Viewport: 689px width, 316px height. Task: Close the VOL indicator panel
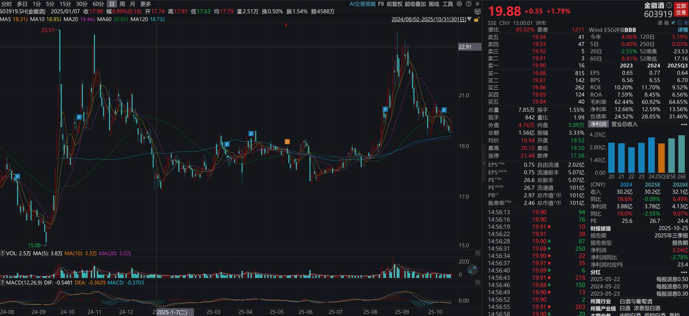(x=477, y=253)
